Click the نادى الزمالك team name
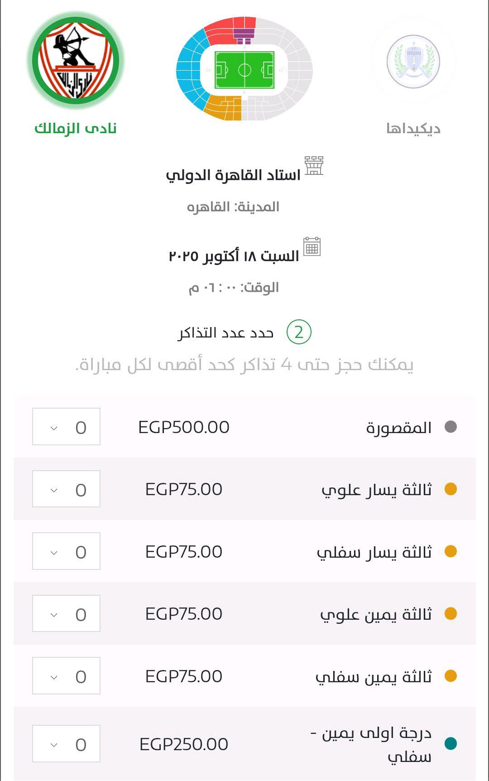Viewport: 489px width, 781px height. tap(76, 129)
